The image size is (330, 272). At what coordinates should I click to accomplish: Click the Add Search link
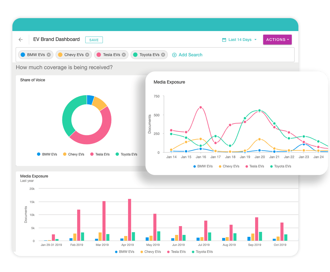(x=190, y=55)
